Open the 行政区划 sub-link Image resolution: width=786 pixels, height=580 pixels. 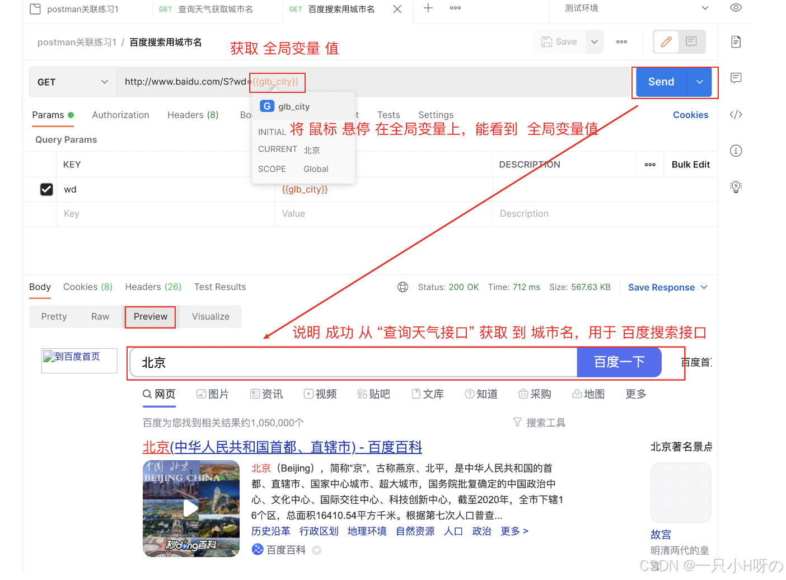319,531
